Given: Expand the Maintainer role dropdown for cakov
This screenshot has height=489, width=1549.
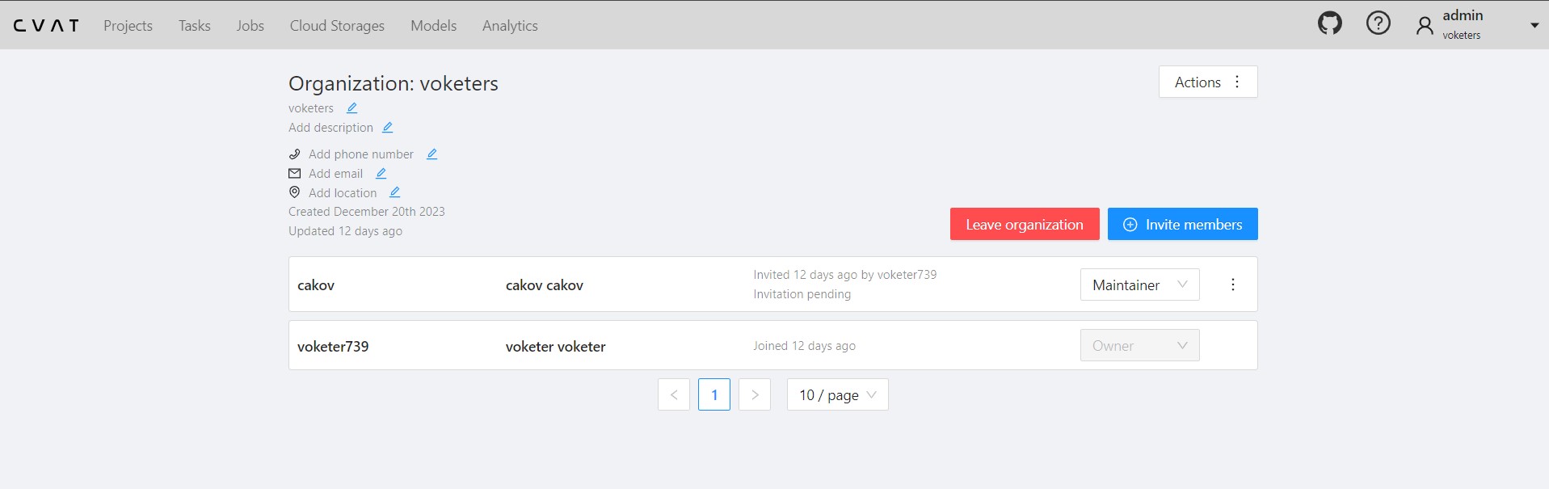Looking at the screenshot, I should tap(1139, 285).
